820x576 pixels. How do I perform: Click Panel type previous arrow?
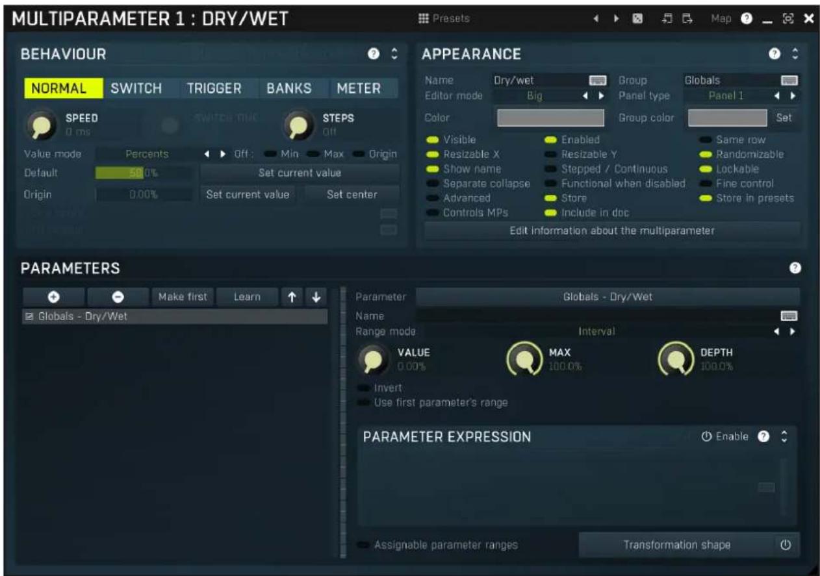point(778,95)
